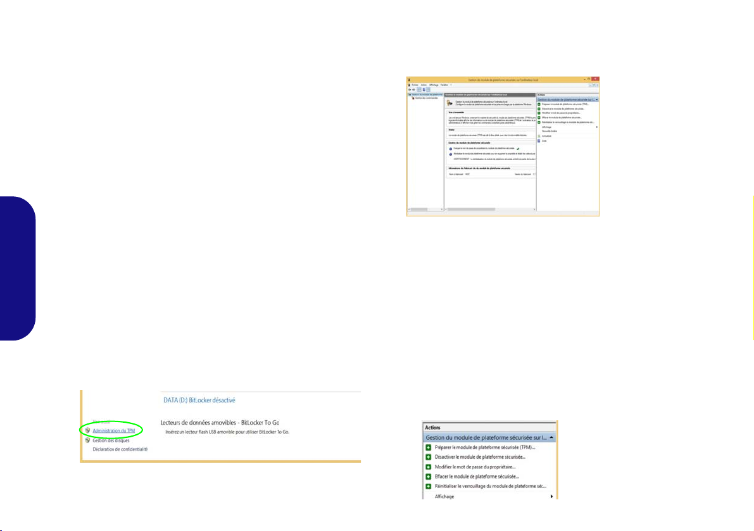The width and height of the screenshot is (754, 531).
Task: Click the green icon beside Effacer in enlarged Actions panel
Action: [x=429, y=477]
